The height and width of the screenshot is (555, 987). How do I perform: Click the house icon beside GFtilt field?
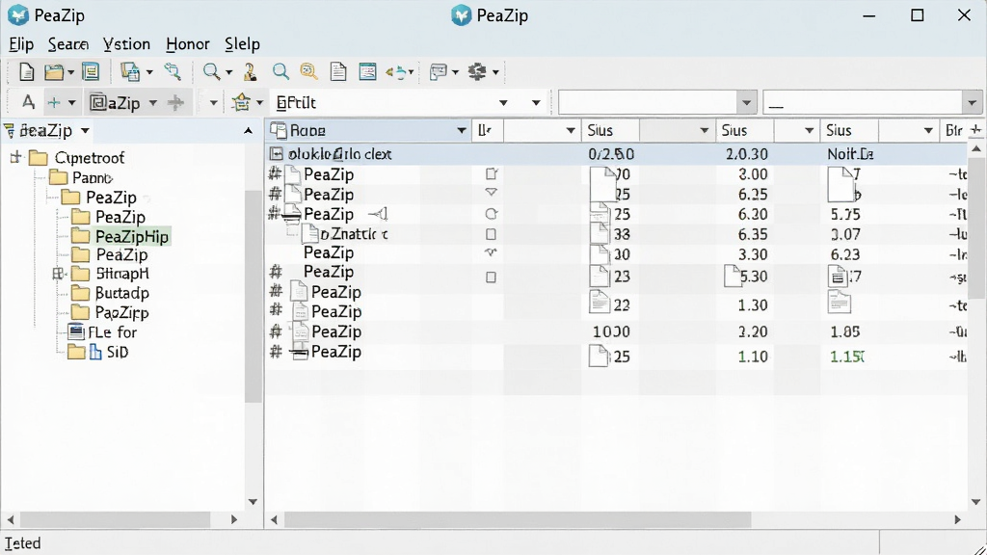[240, 102]
